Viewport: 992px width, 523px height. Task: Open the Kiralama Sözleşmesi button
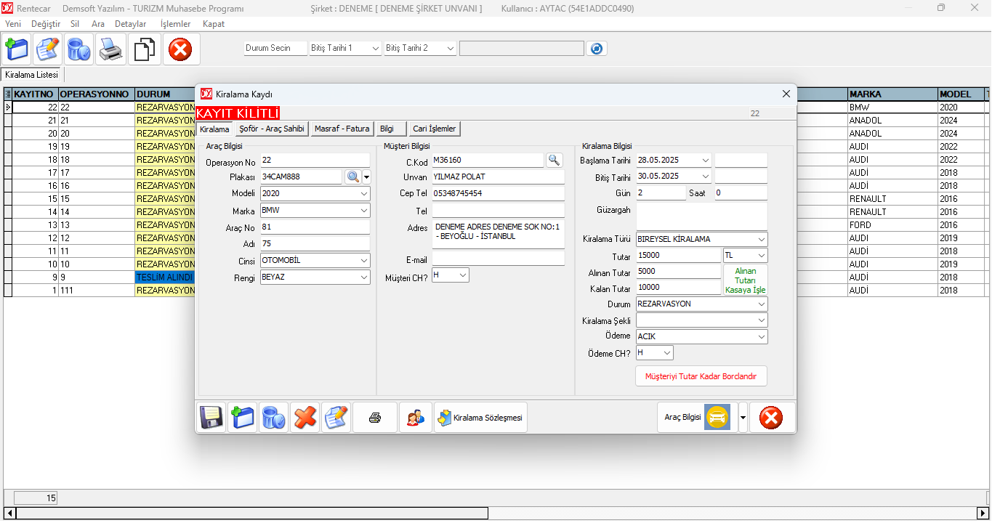pyautogui.click(x=480, y=418)
